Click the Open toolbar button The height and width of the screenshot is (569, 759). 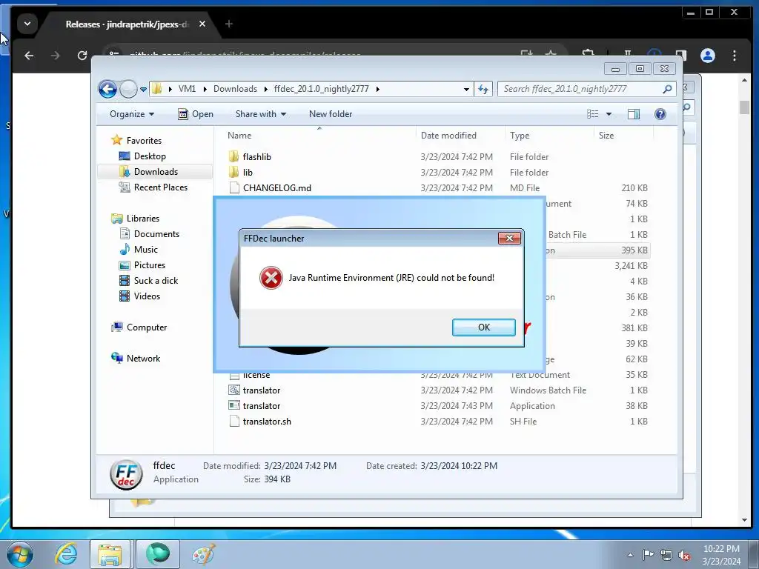pyautogui.click(x=196, y=114)
